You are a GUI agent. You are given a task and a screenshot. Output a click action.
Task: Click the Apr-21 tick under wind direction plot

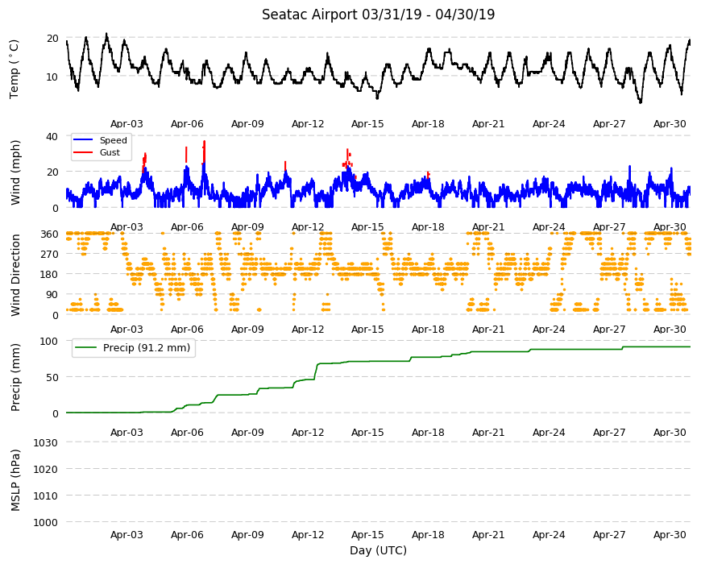tap(488, 330)
